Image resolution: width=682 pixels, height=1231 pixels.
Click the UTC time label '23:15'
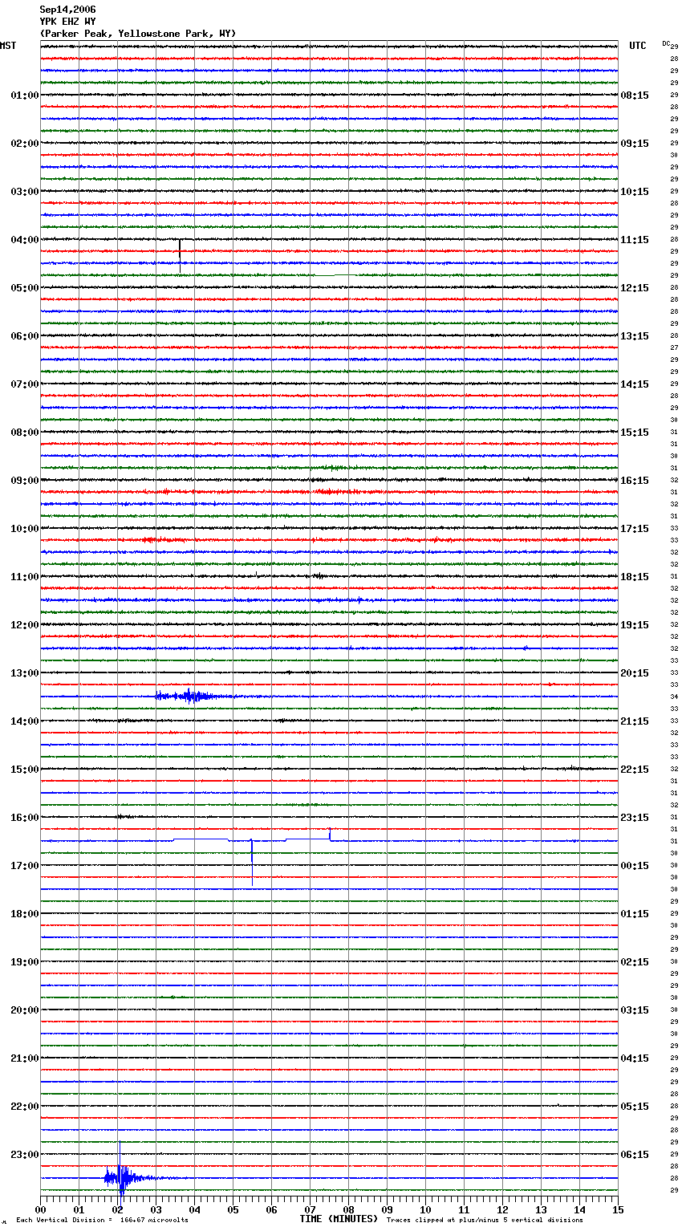click(x=635, y=818)
